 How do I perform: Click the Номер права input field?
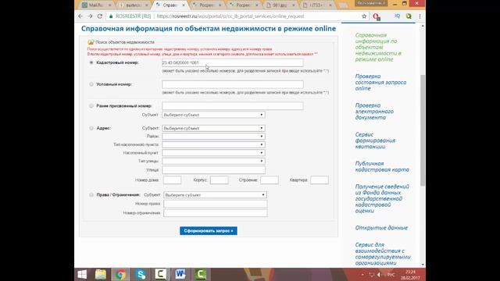[x=216, y=204]
